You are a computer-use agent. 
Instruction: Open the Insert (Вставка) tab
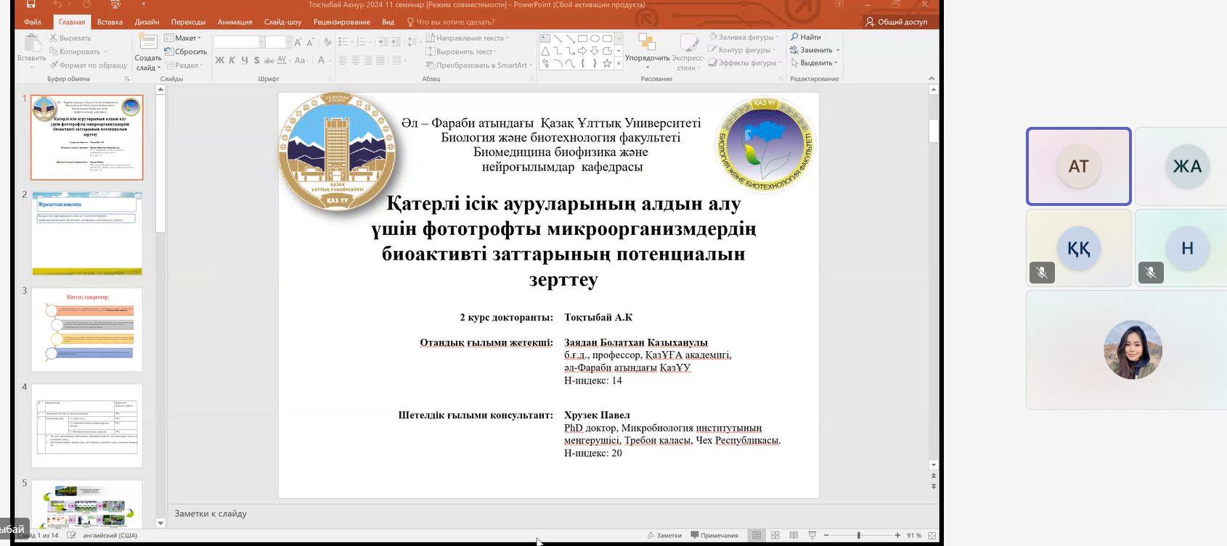pyautogui.click(x=110, y=22)
